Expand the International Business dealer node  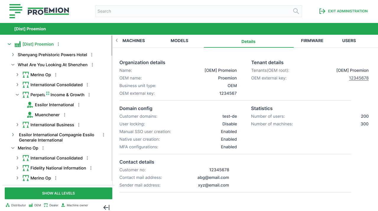tap(17, 125)
